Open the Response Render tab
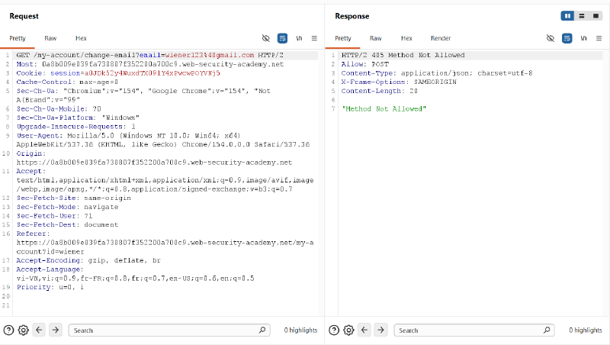Image resolution: width=610 pixels, height=345 pixels. (441, 38)
